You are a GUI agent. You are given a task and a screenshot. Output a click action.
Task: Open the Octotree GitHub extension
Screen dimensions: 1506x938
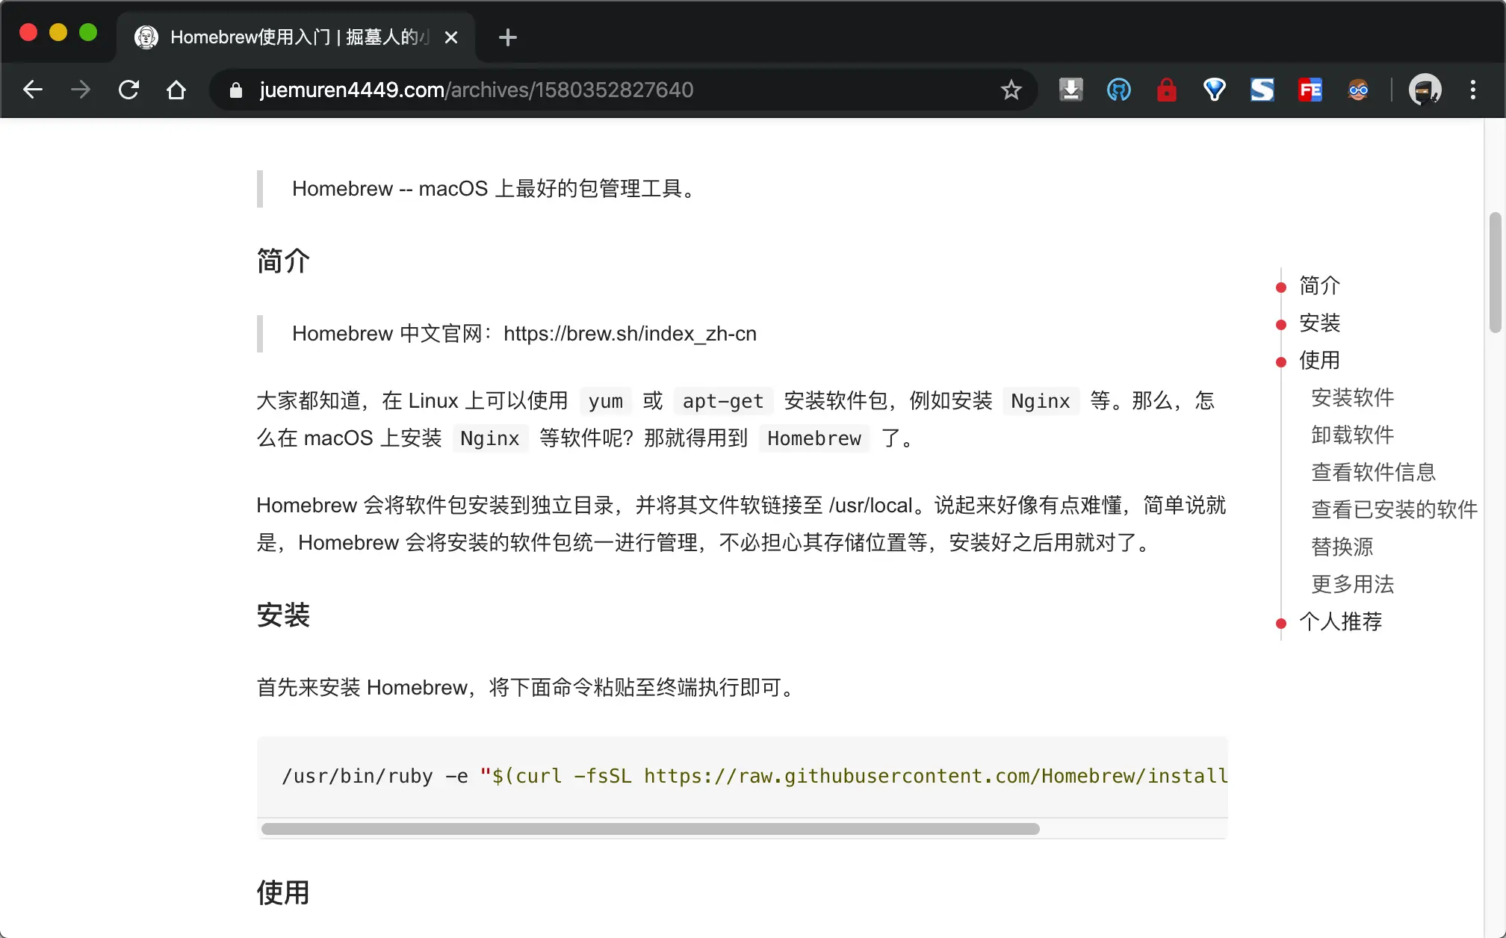1119,90
